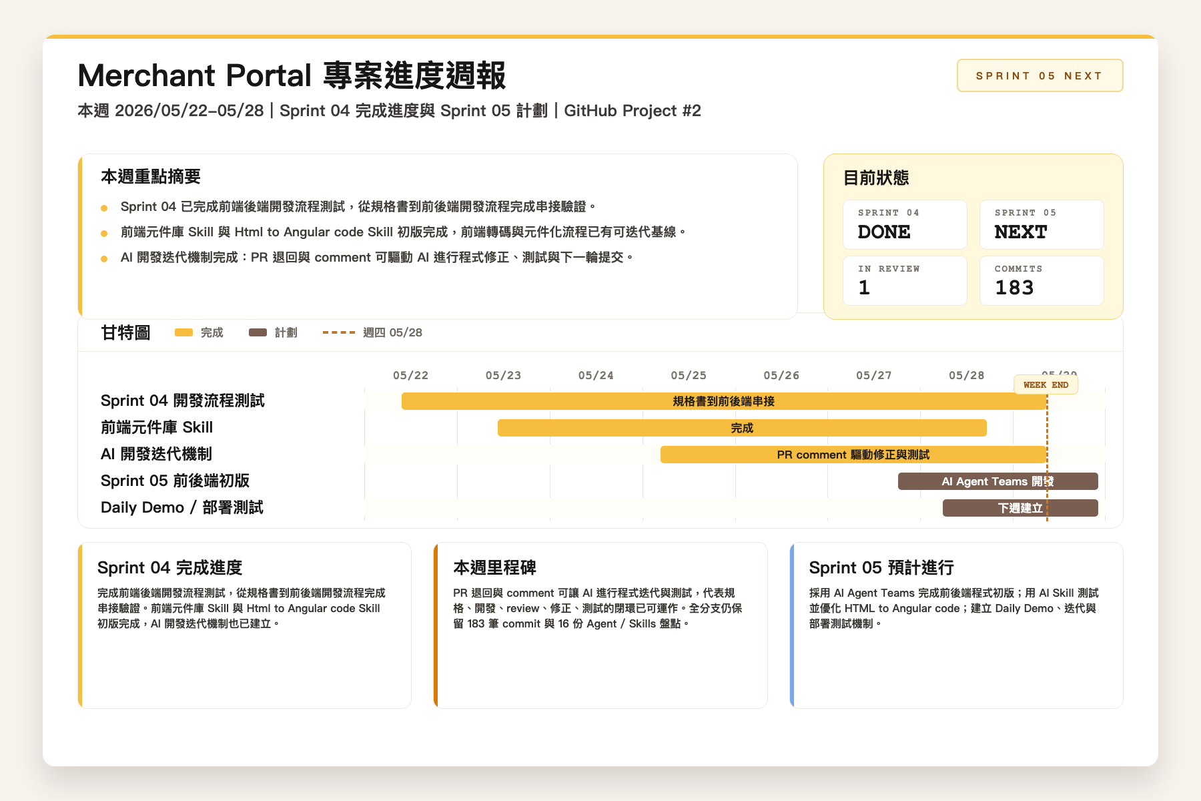Select the Daily Demo / 部署測試 row label

[x=181, y=507]
